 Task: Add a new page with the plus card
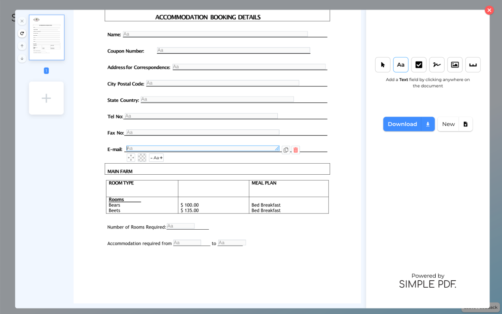click(x=46, y=98)
